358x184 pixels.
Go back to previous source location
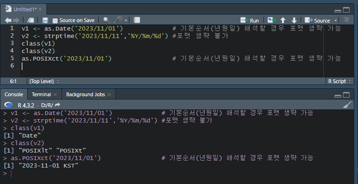coord(8,20)
